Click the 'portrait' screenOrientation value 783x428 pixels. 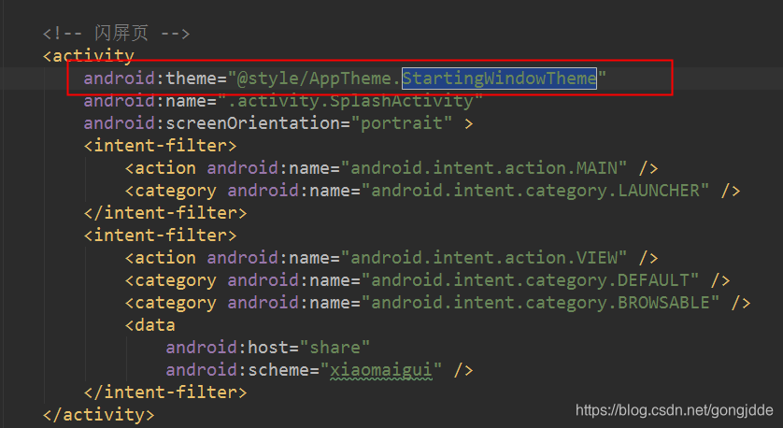tap(402, 123)
